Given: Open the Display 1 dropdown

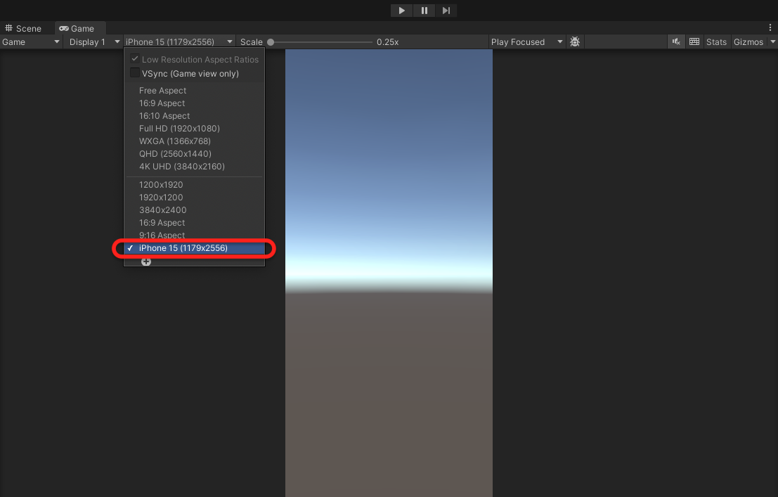Looking at the screenshot, I should pyautogui.click(x=94, y=42).
